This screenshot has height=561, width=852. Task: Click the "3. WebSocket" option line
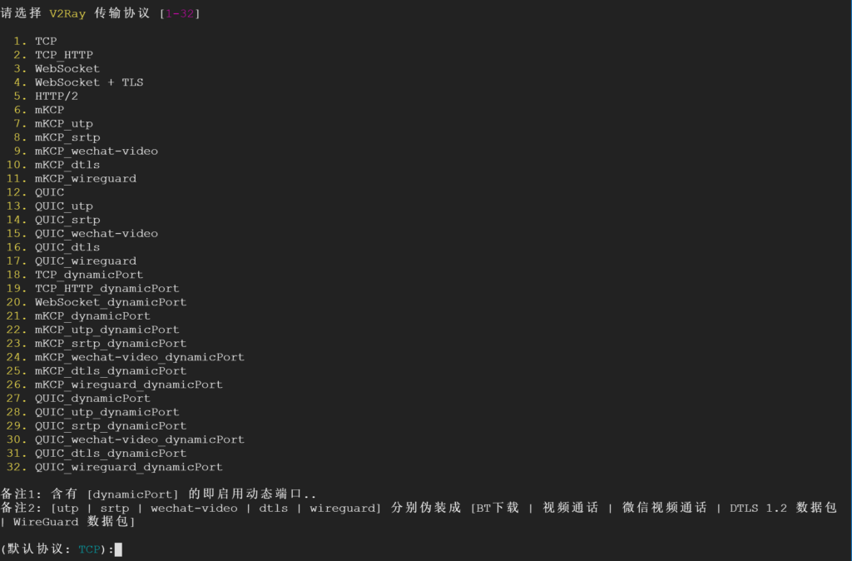(57, 68)
